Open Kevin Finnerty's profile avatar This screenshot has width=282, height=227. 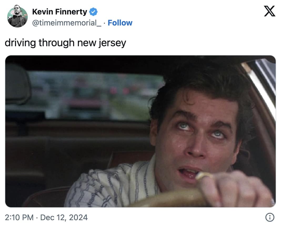click(17, 17)
